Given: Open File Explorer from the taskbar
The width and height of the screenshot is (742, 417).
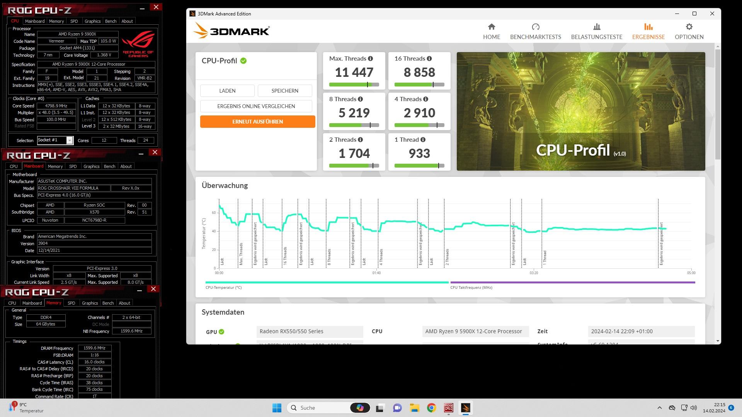Looking at the screenshot, I should tap(414, 408).
